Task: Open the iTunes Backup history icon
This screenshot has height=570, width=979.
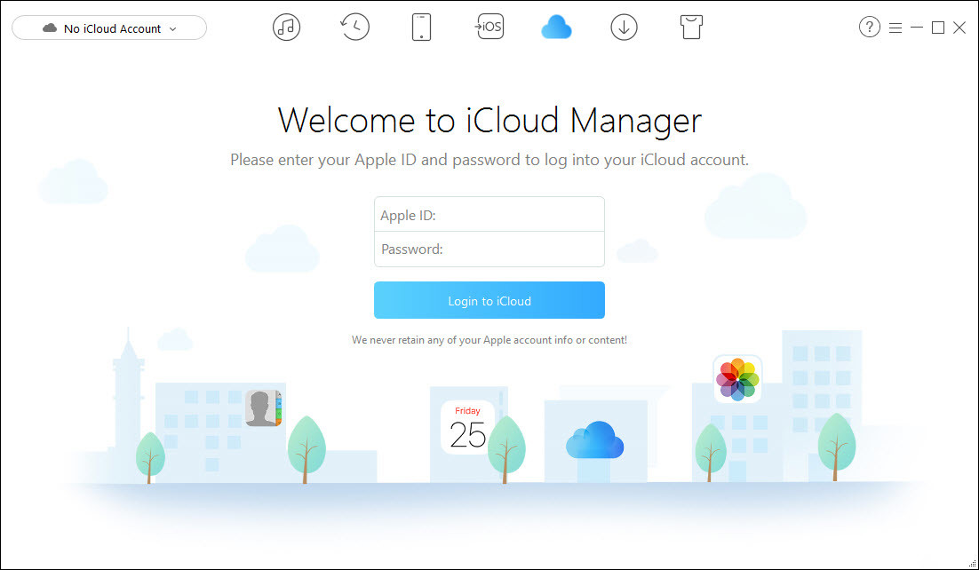Action: click(x=354, y=28)
